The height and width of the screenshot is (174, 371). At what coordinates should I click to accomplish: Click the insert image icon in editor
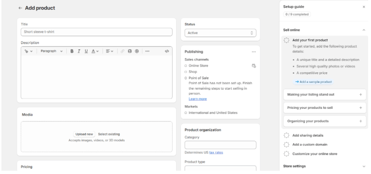(x=130, y=51)
